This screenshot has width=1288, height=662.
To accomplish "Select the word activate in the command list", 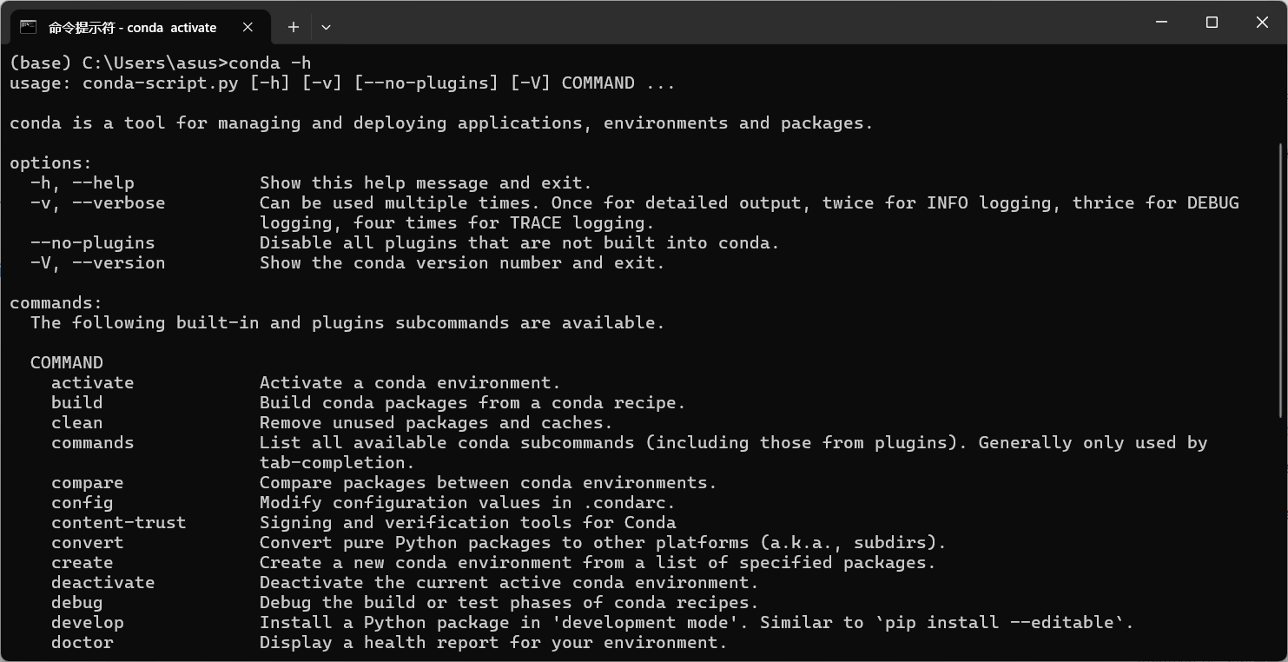I will [x=92, y=382].
